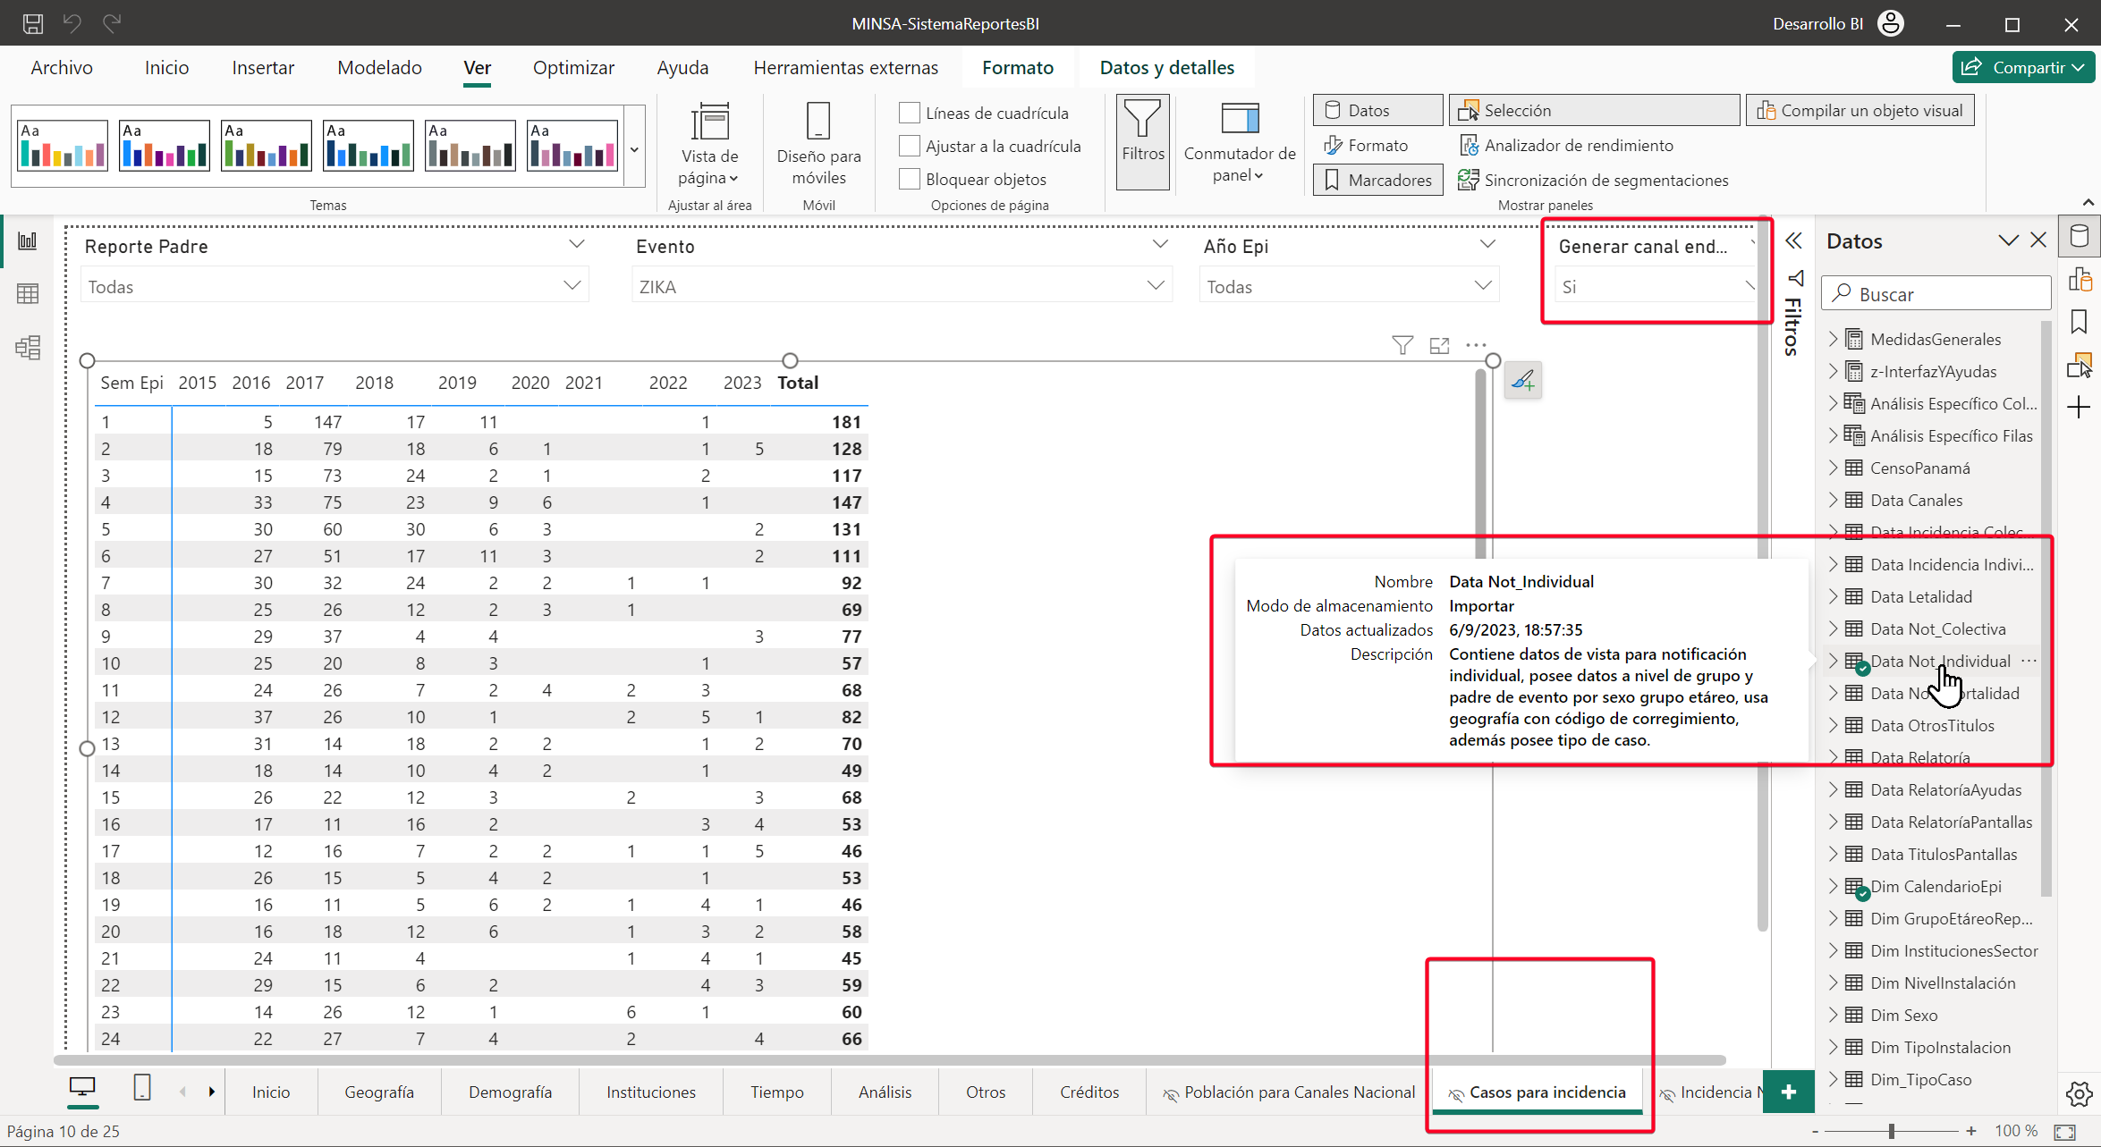Viewport: 2101px width, 1147px height.
Task: Select the second theme thumbnail
Action: [165, 146]
